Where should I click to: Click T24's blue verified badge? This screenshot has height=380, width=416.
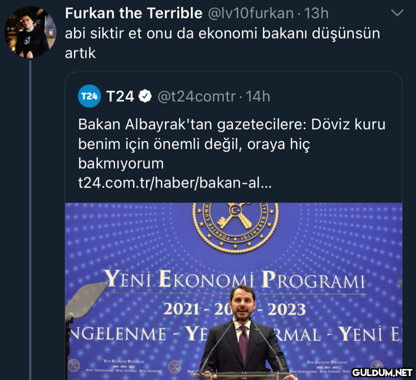coord(145,97)
